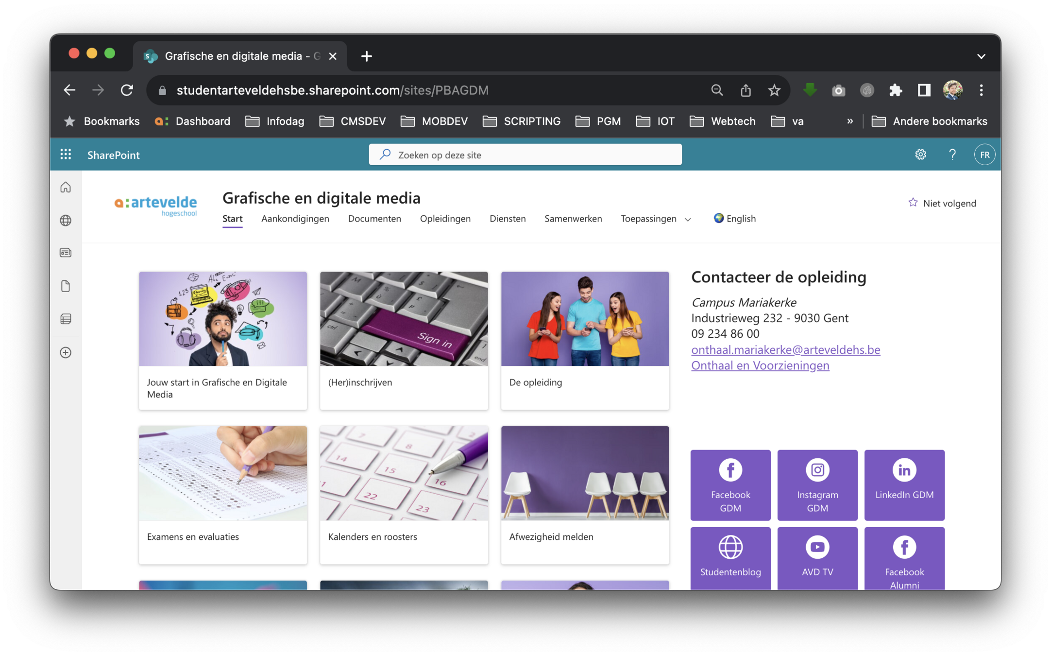The image size is (1051, 656).
Task: Open the AVD TV YouTube tile
Action: (817, 557)
